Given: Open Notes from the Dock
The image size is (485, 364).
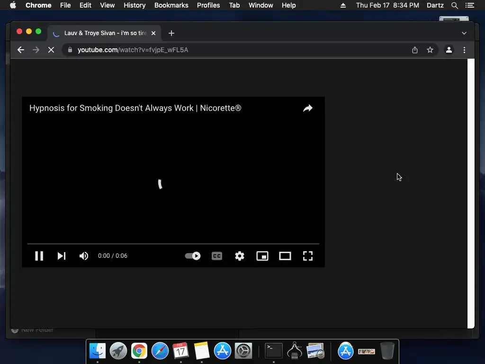Looking at the screenshot, I should point(202,351).
